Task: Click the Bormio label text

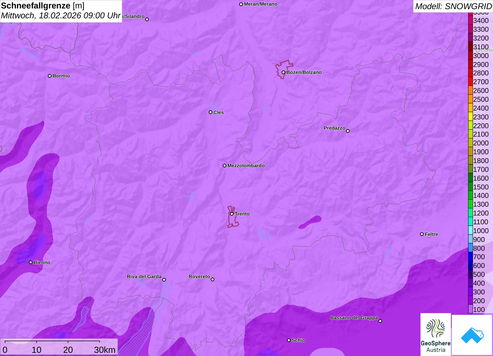Action: (61, 76)
